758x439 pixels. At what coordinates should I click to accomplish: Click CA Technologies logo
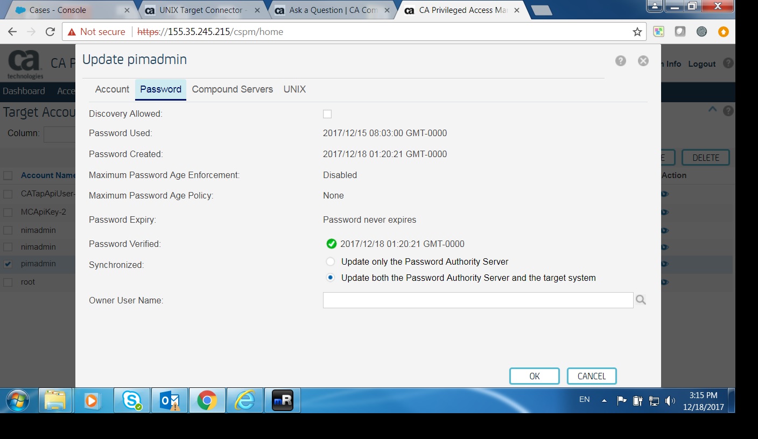point(25,64)
